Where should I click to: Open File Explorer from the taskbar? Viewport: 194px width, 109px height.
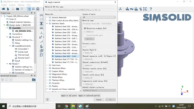click(73, 106)
